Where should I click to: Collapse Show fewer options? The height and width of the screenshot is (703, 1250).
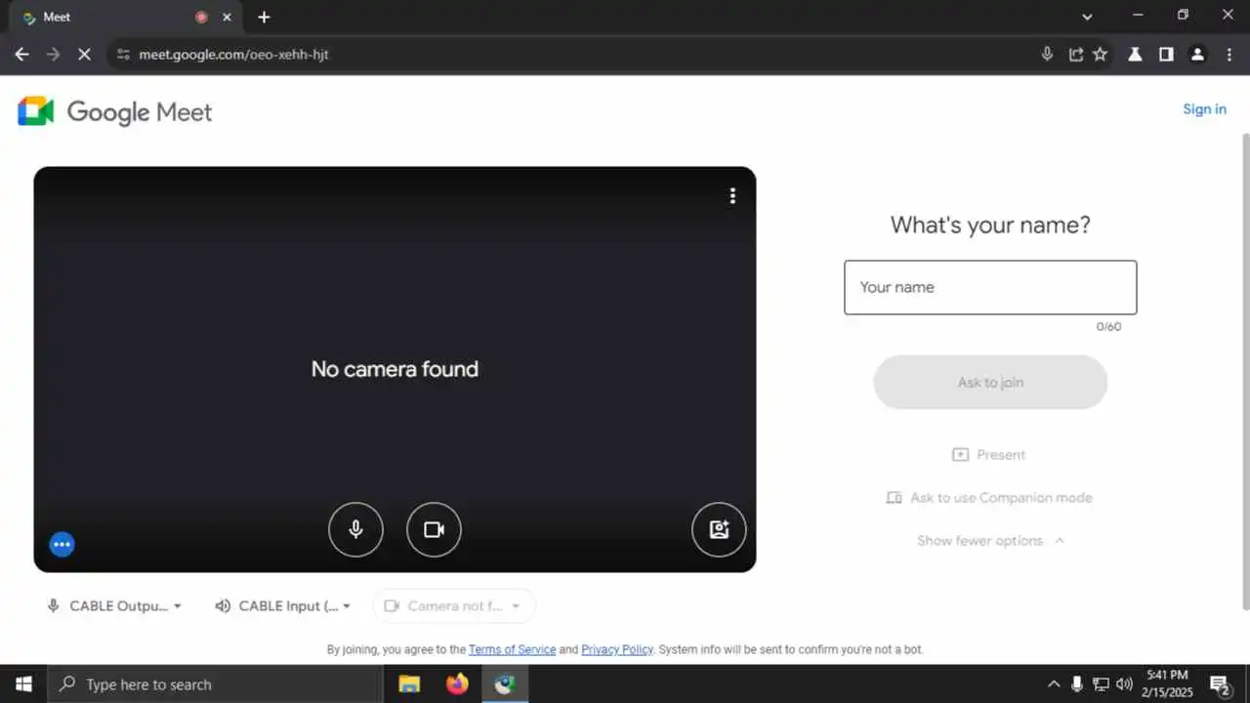(990, 540)
